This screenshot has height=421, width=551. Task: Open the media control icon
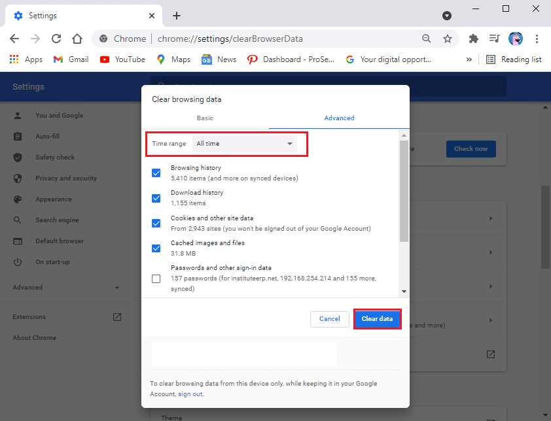[495, 39]
